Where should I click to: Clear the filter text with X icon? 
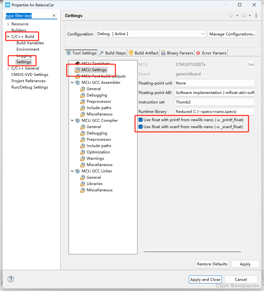54,15
